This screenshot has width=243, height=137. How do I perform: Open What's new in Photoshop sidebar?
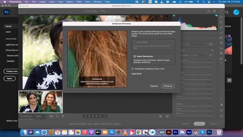[x=12, y=121]
